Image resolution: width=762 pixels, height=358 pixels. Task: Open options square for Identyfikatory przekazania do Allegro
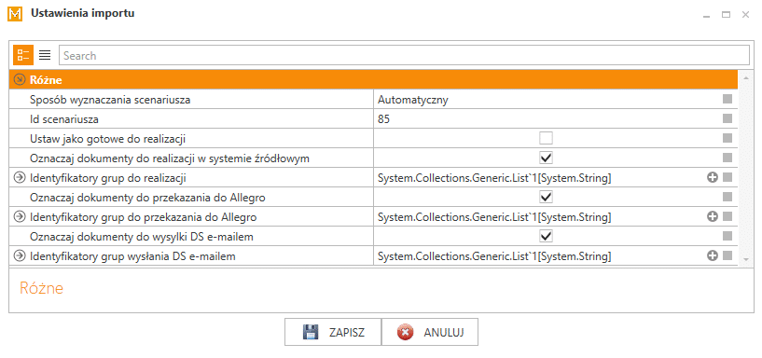point(727,216)
